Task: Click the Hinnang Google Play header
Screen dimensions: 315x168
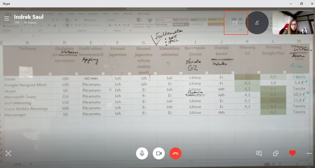Action: 273,50
